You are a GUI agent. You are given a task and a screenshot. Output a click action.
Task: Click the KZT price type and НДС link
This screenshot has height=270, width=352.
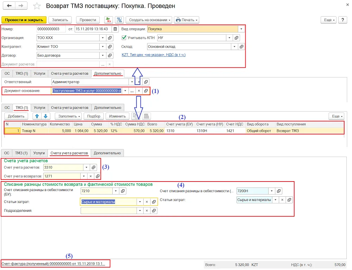[x=153, y=55]
